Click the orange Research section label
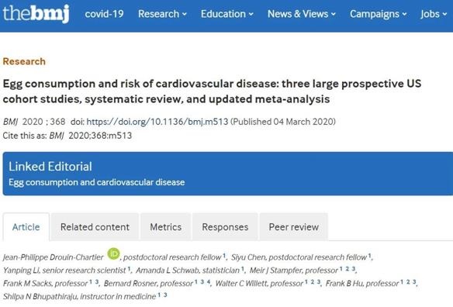This screenshot has width=453, height=307. [24, 61]
